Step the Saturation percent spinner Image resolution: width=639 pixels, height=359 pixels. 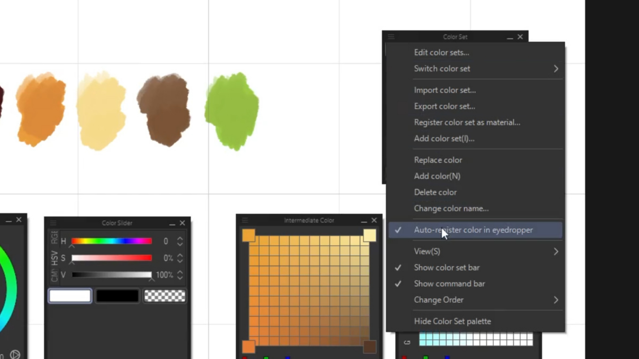(180, 258)
